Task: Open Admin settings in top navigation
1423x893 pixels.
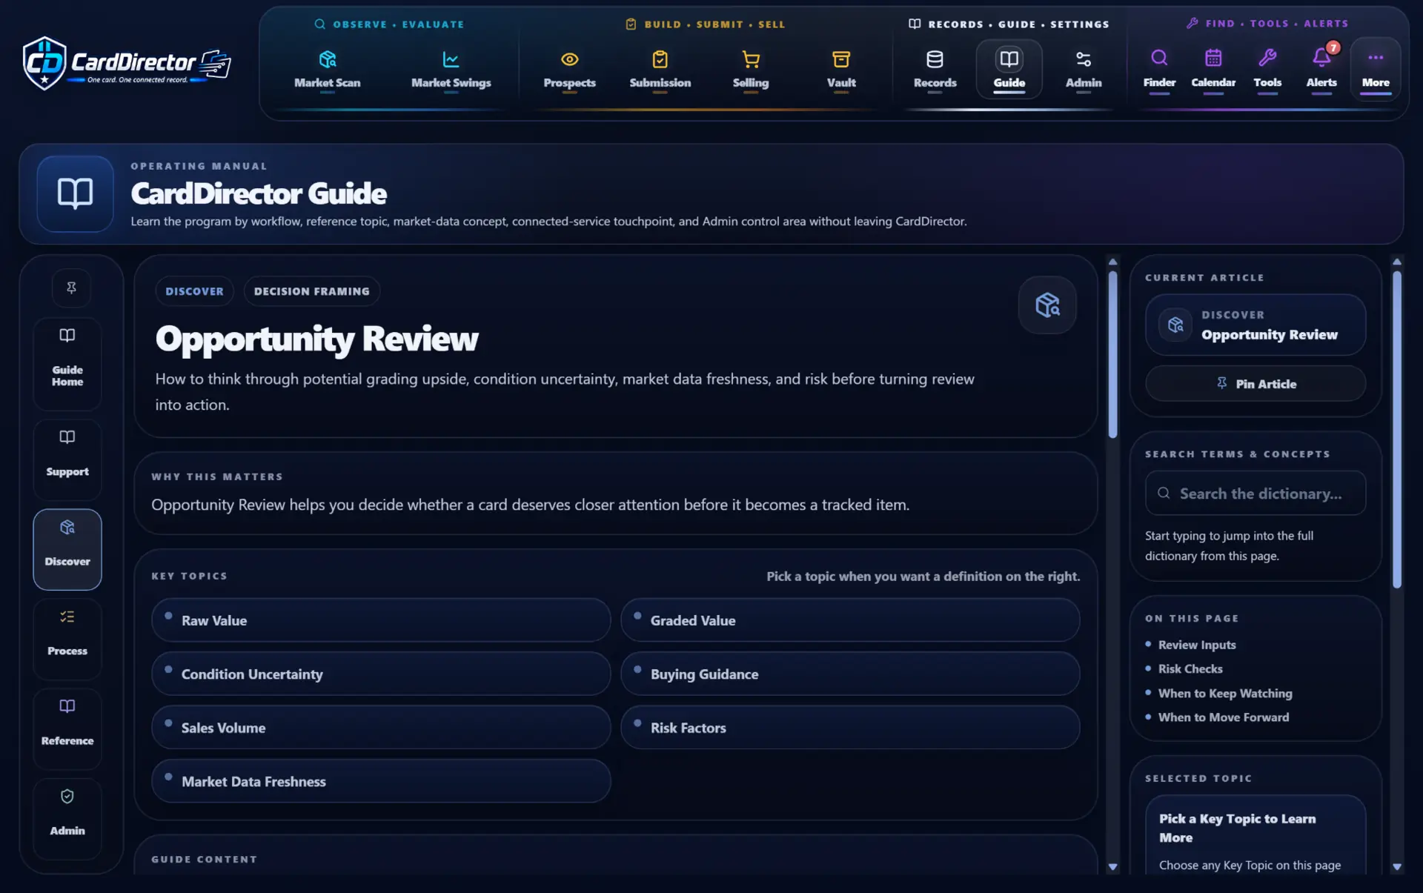Action: coord(1083,69)
